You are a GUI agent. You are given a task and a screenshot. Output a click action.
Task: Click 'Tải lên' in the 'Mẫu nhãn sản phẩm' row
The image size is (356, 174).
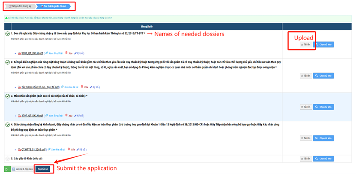[x=306, y=107]
